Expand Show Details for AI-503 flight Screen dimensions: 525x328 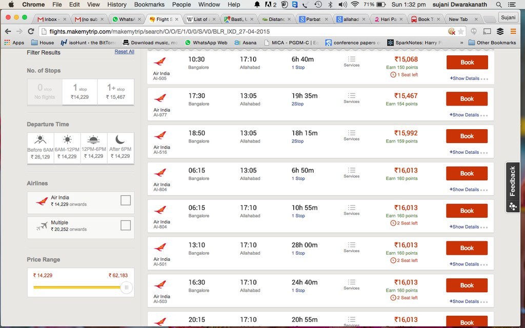pyautogui.click(x=464, y=301)
